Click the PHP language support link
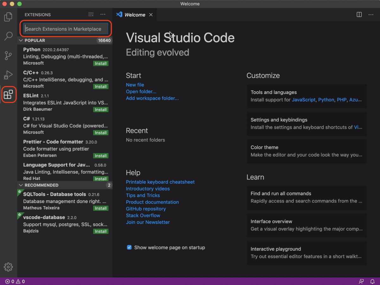This screenshot has height=285, width=380. (x=342, y=100)
